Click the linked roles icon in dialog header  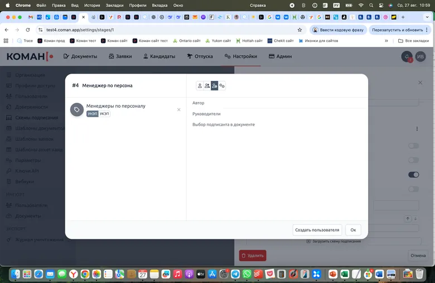tap(222, 86)
